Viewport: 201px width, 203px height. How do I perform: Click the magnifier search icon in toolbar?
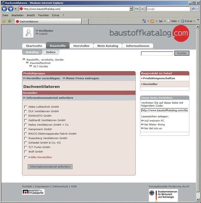[193, 9]
